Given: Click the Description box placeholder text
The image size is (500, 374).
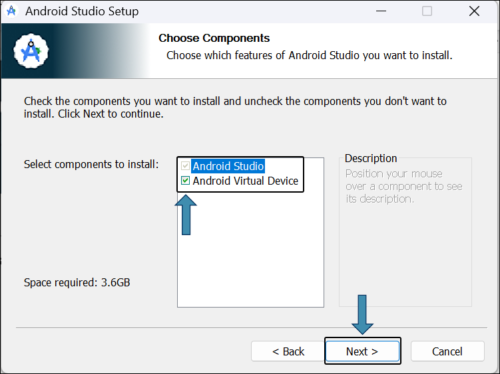Looking at the screenshot, I should [x=403, y=186].
